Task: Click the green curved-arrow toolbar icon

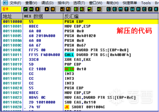Action: [25, 9]
